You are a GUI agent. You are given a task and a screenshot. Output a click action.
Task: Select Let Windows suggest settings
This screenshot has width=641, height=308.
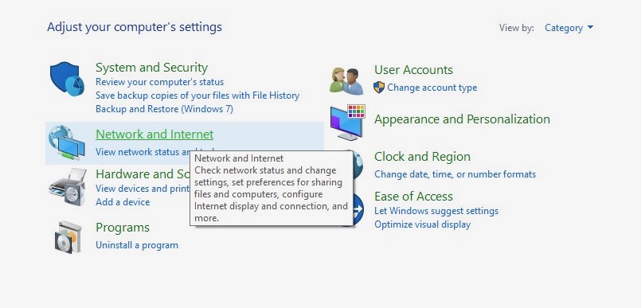436,211
